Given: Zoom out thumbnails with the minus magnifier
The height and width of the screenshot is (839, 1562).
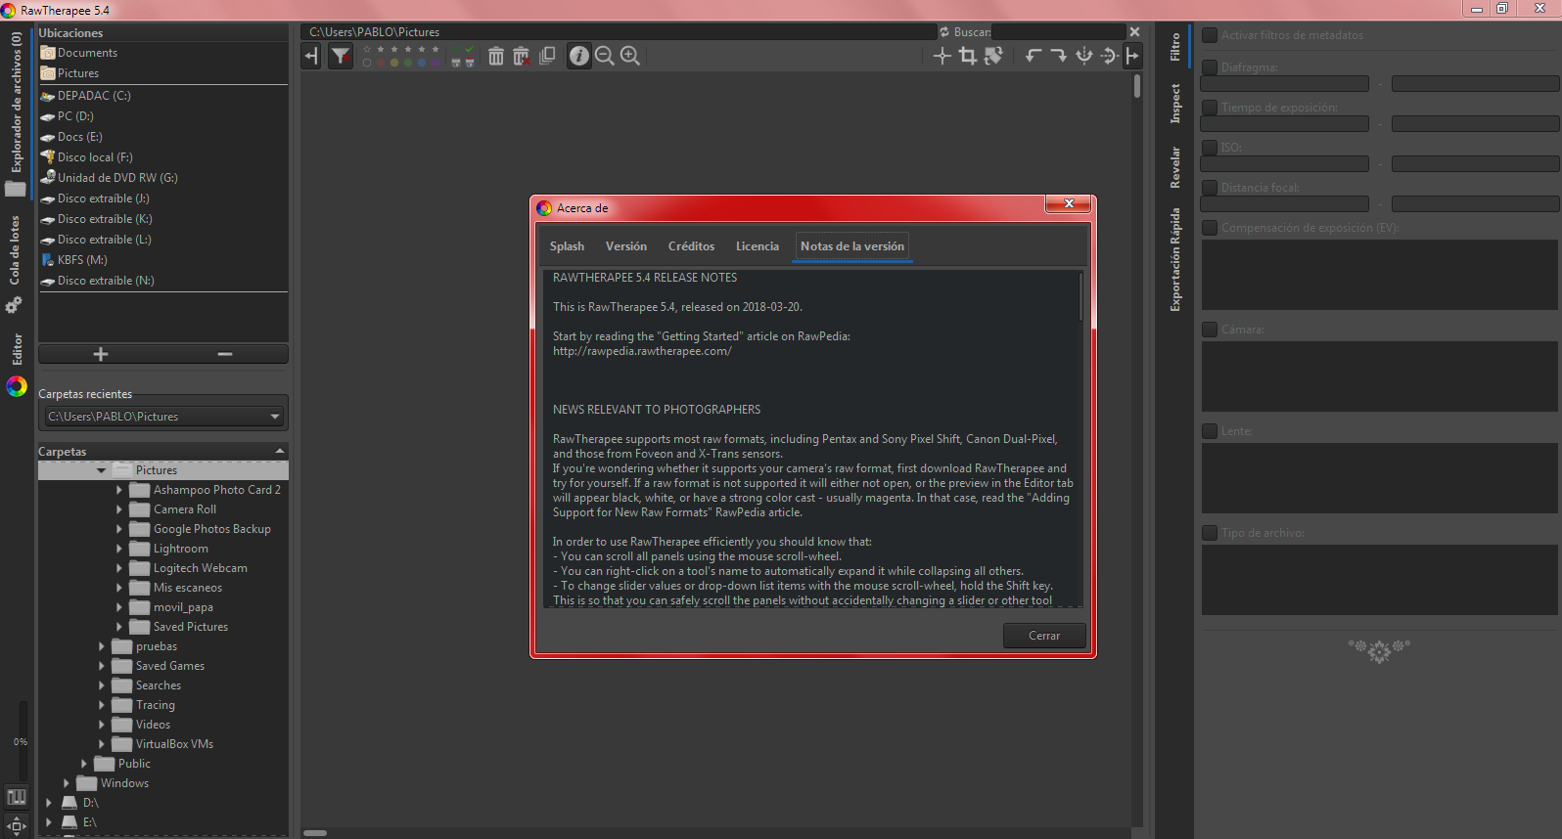Looking at the screenshot, I should (605, 56).
